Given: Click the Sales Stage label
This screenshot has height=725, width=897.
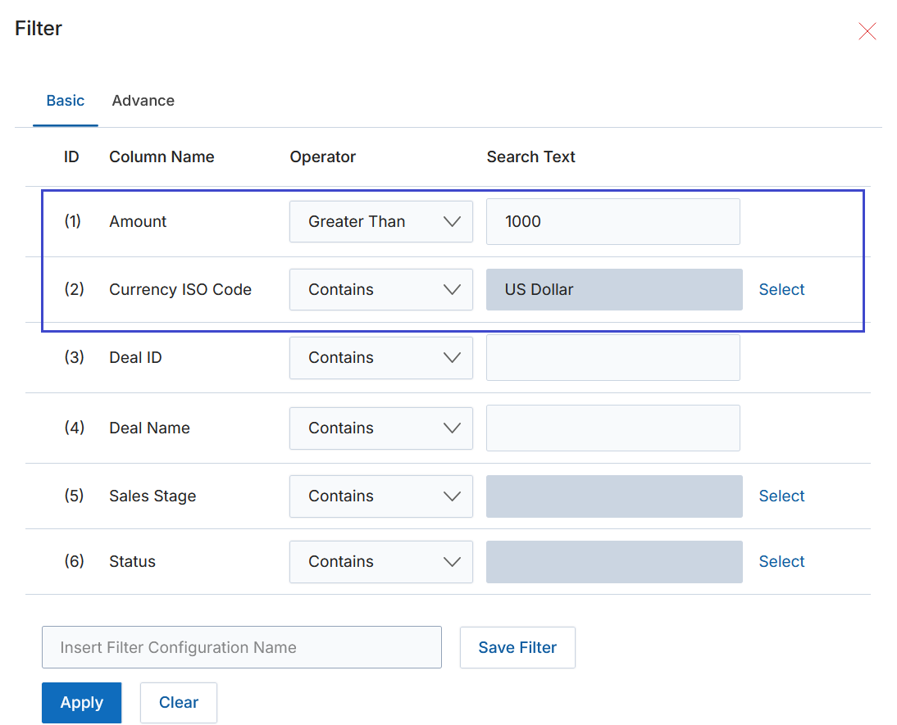Looking at the screenshot, I should pyautogui.click(x=153, y=496).
